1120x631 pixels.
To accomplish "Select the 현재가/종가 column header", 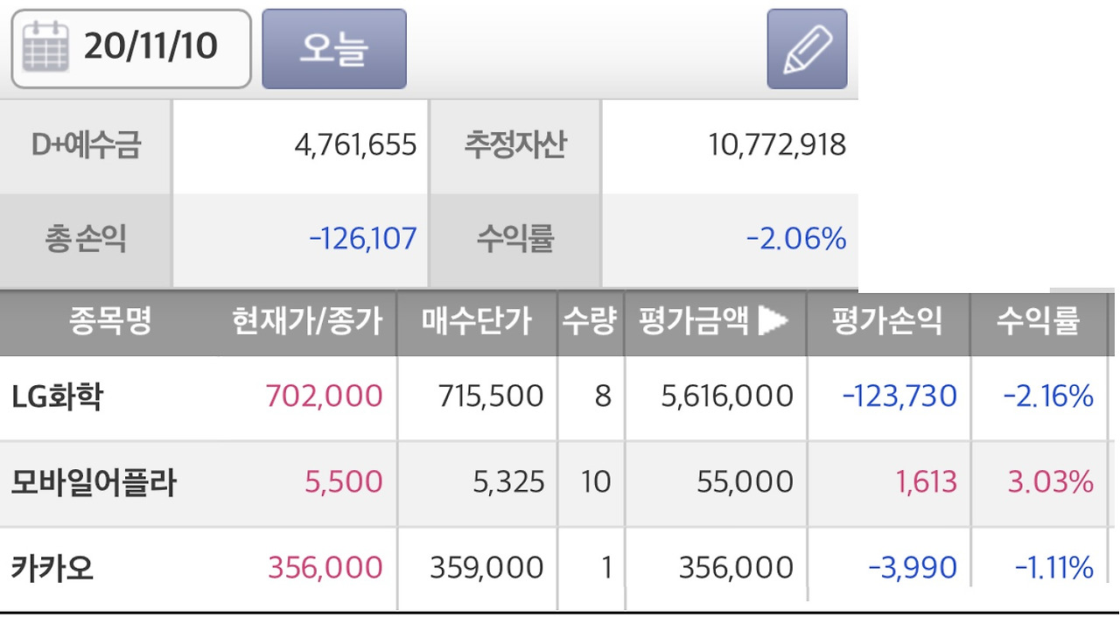I will 306,322.
